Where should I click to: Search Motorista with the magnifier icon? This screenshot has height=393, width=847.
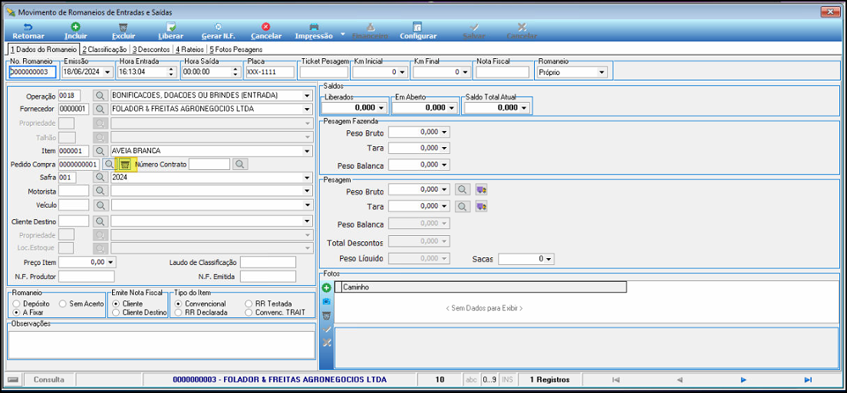click(x=100, y=190)
